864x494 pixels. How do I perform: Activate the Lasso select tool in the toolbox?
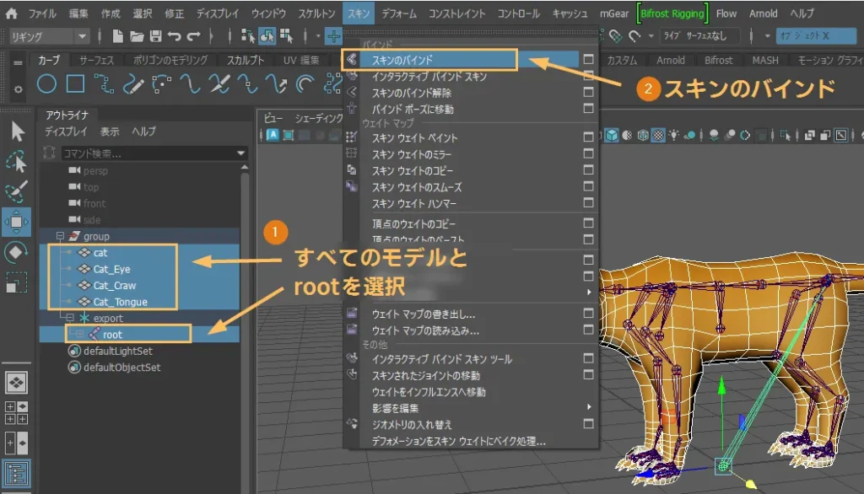(x=17, y=162)
